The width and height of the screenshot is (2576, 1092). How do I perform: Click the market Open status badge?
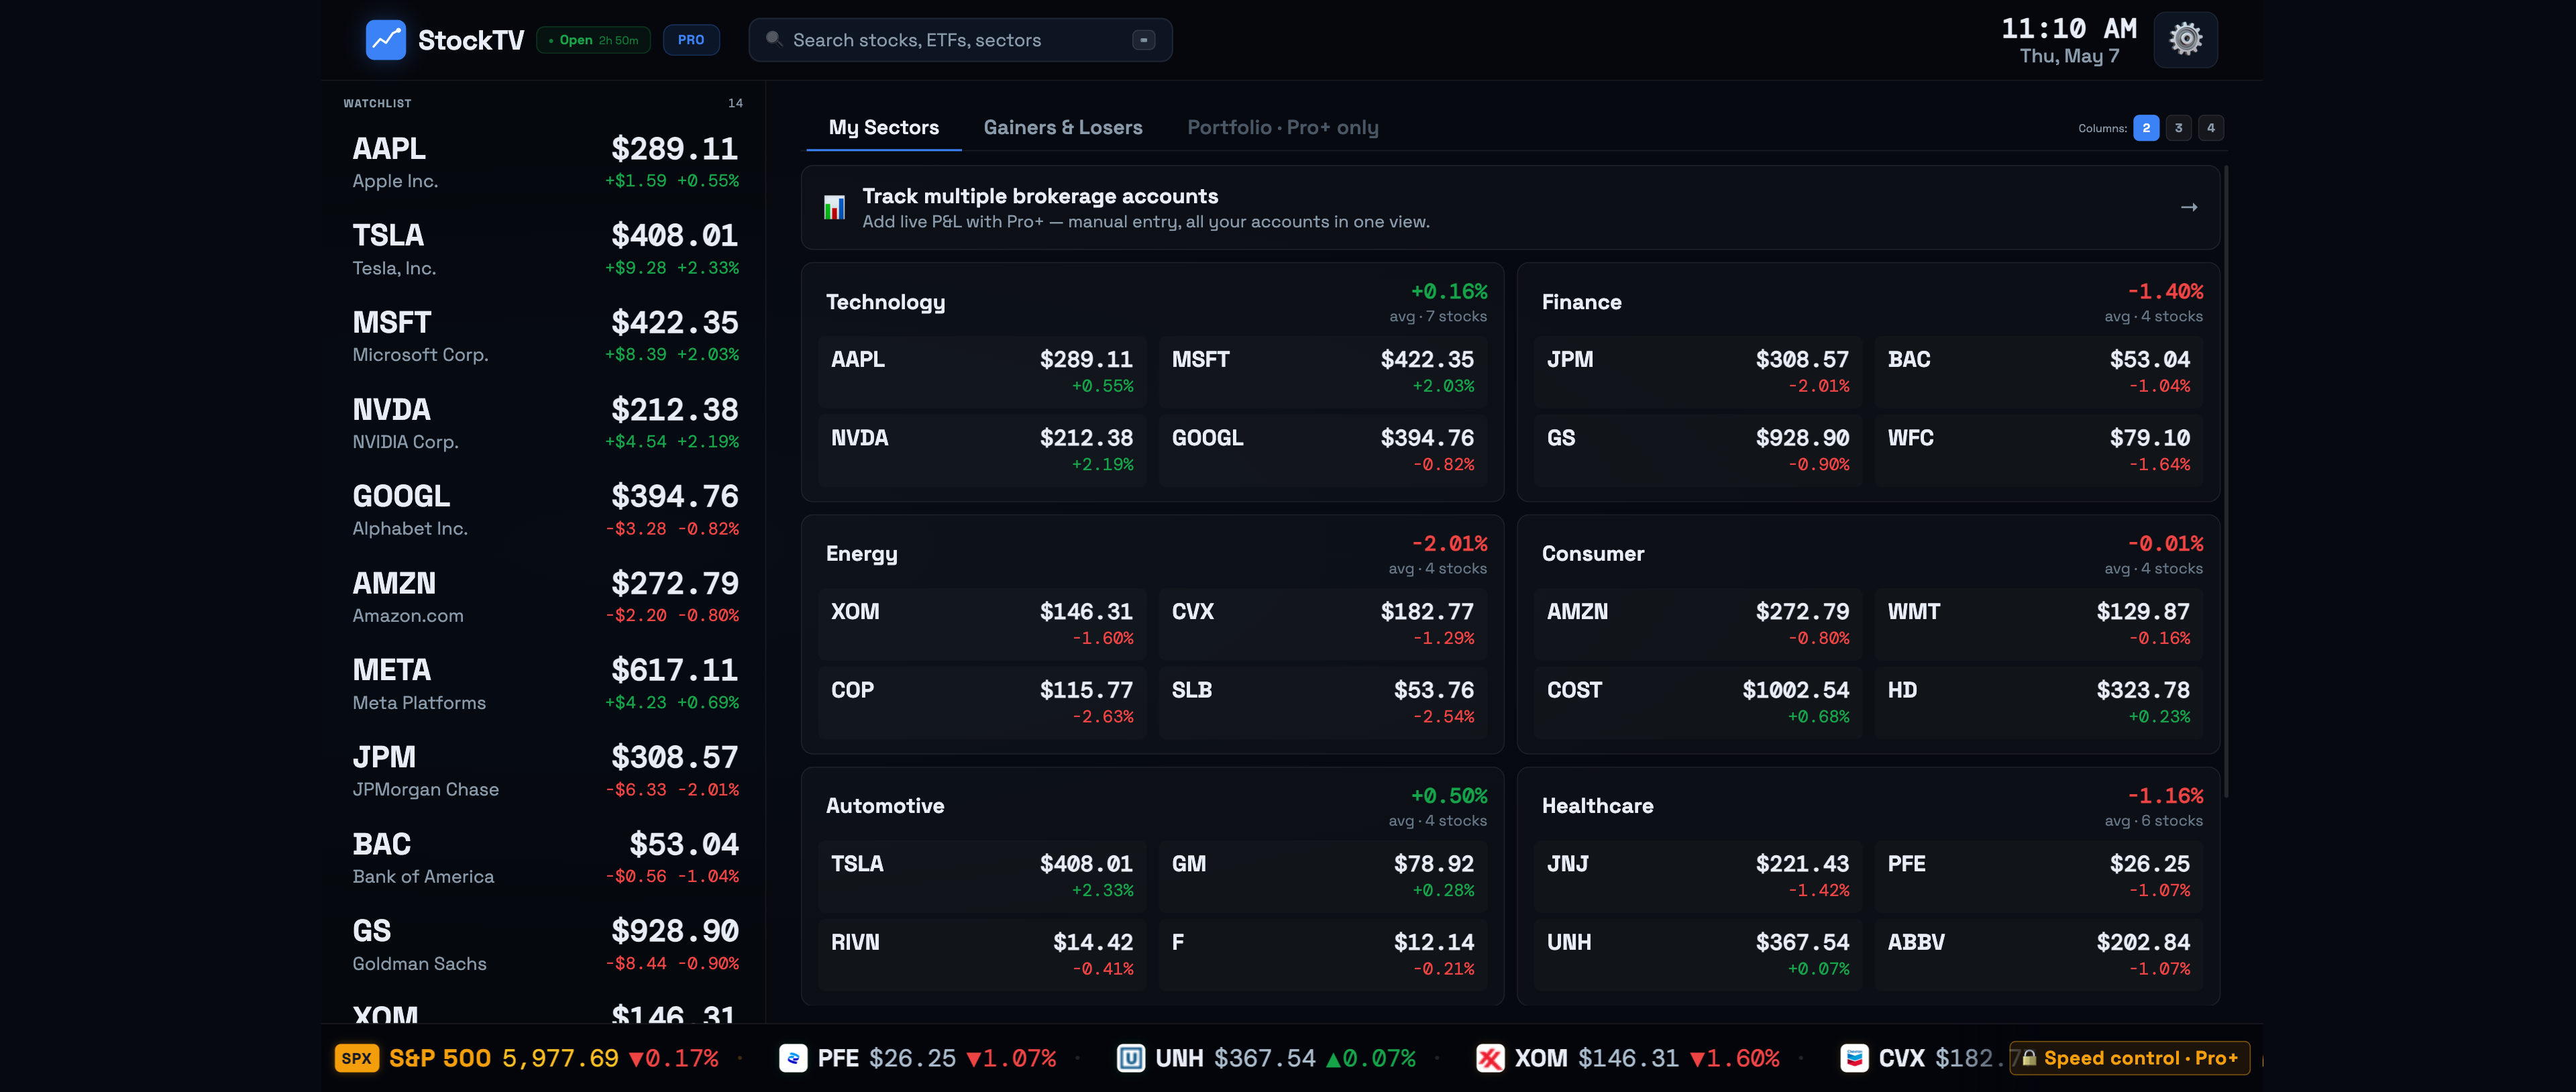pos(594,40)
